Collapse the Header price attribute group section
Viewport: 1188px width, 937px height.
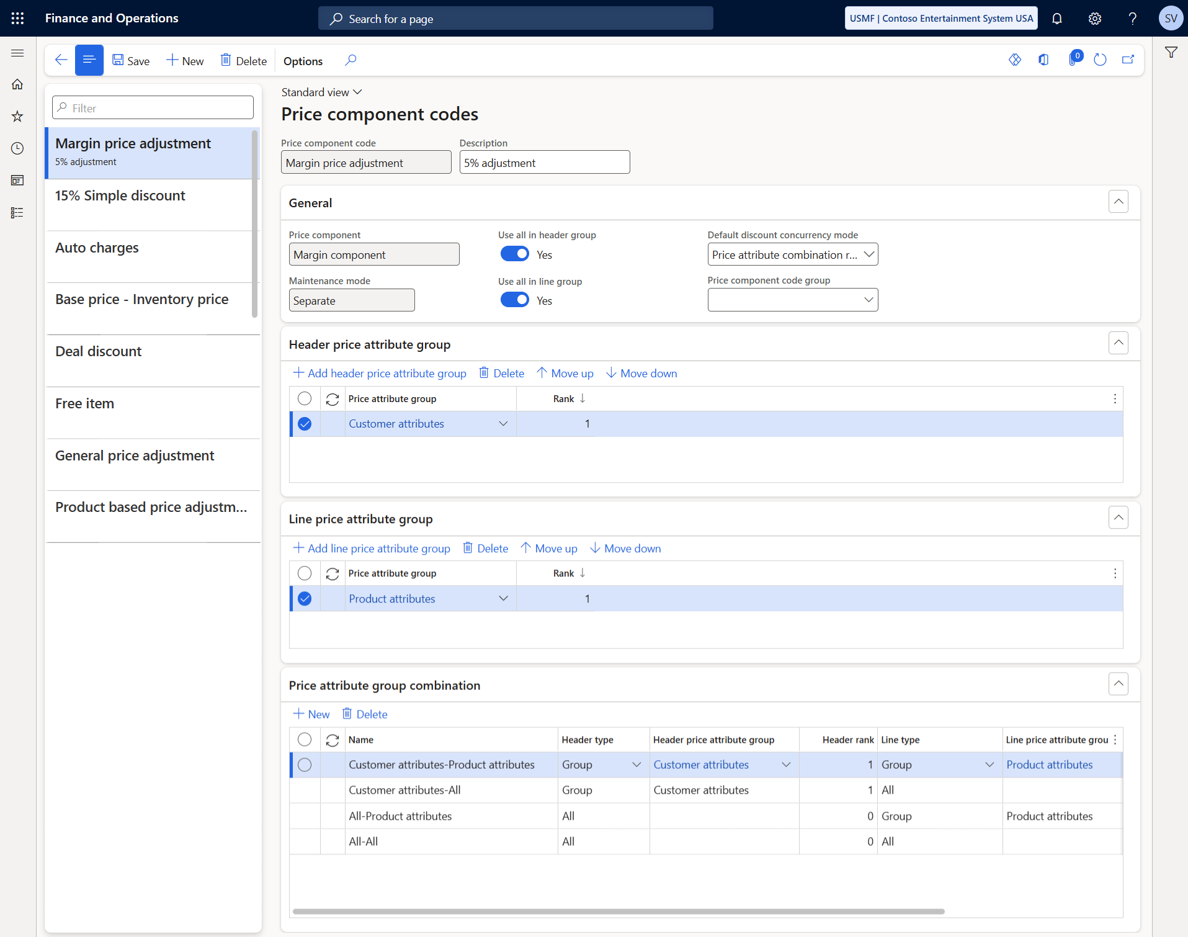[x=1118, y=343]
